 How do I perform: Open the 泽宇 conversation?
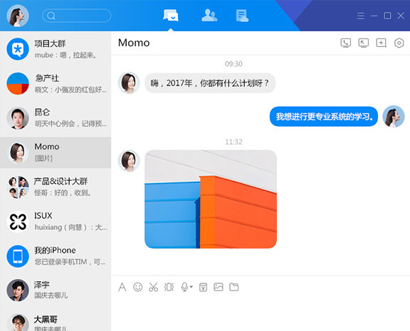pos(56,290)
